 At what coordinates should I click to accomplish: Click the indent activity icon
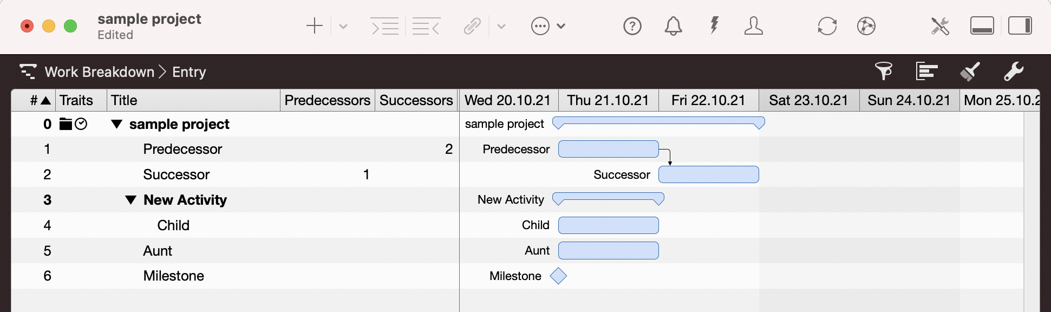coord(384,26)
